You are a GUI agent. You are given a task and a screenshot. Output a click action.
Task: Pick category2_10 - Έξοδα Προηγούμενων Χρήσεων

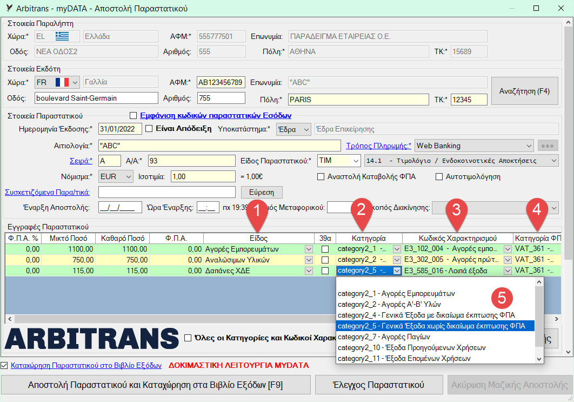[x=435, y=347]
